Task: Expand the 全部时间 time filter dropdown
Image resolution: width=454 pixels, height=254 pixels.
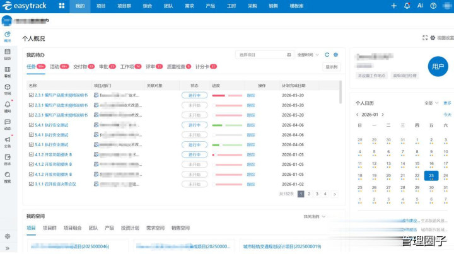Action: coord(308,55)
